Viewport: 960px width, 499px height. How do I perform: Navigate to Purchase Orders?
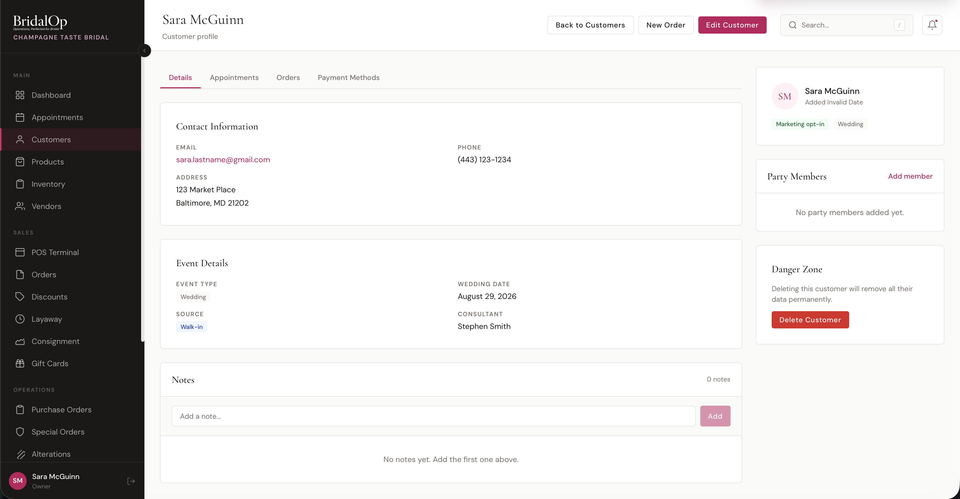61,410
